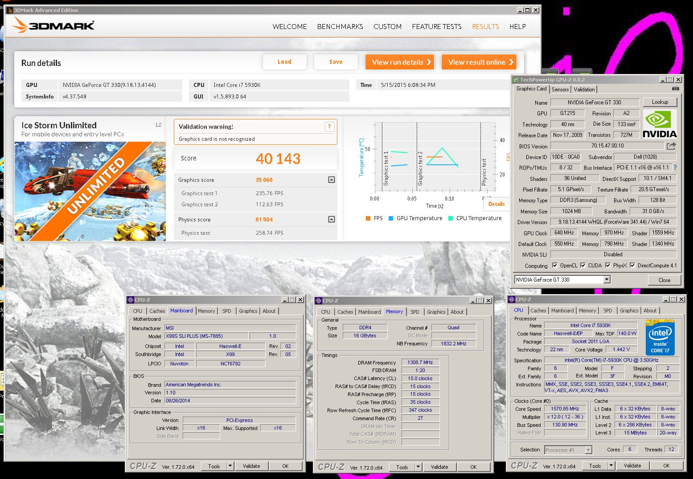Toggle the OpenCL checkbox in GPU-Z
This screenshot has width=693, height=479.
(555, 265)
